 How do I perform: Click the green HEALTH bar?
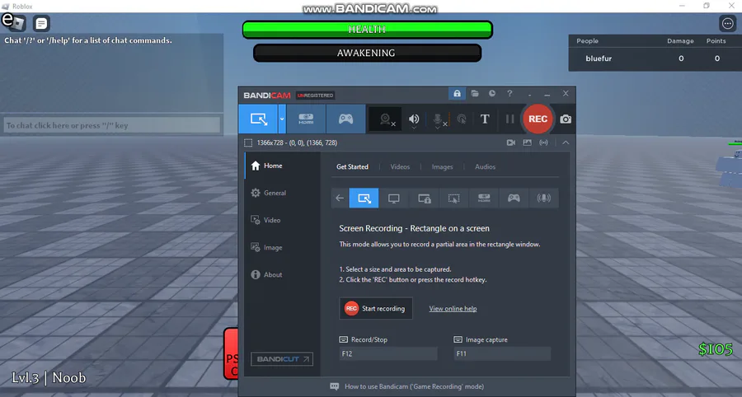[x=367, y=30]
